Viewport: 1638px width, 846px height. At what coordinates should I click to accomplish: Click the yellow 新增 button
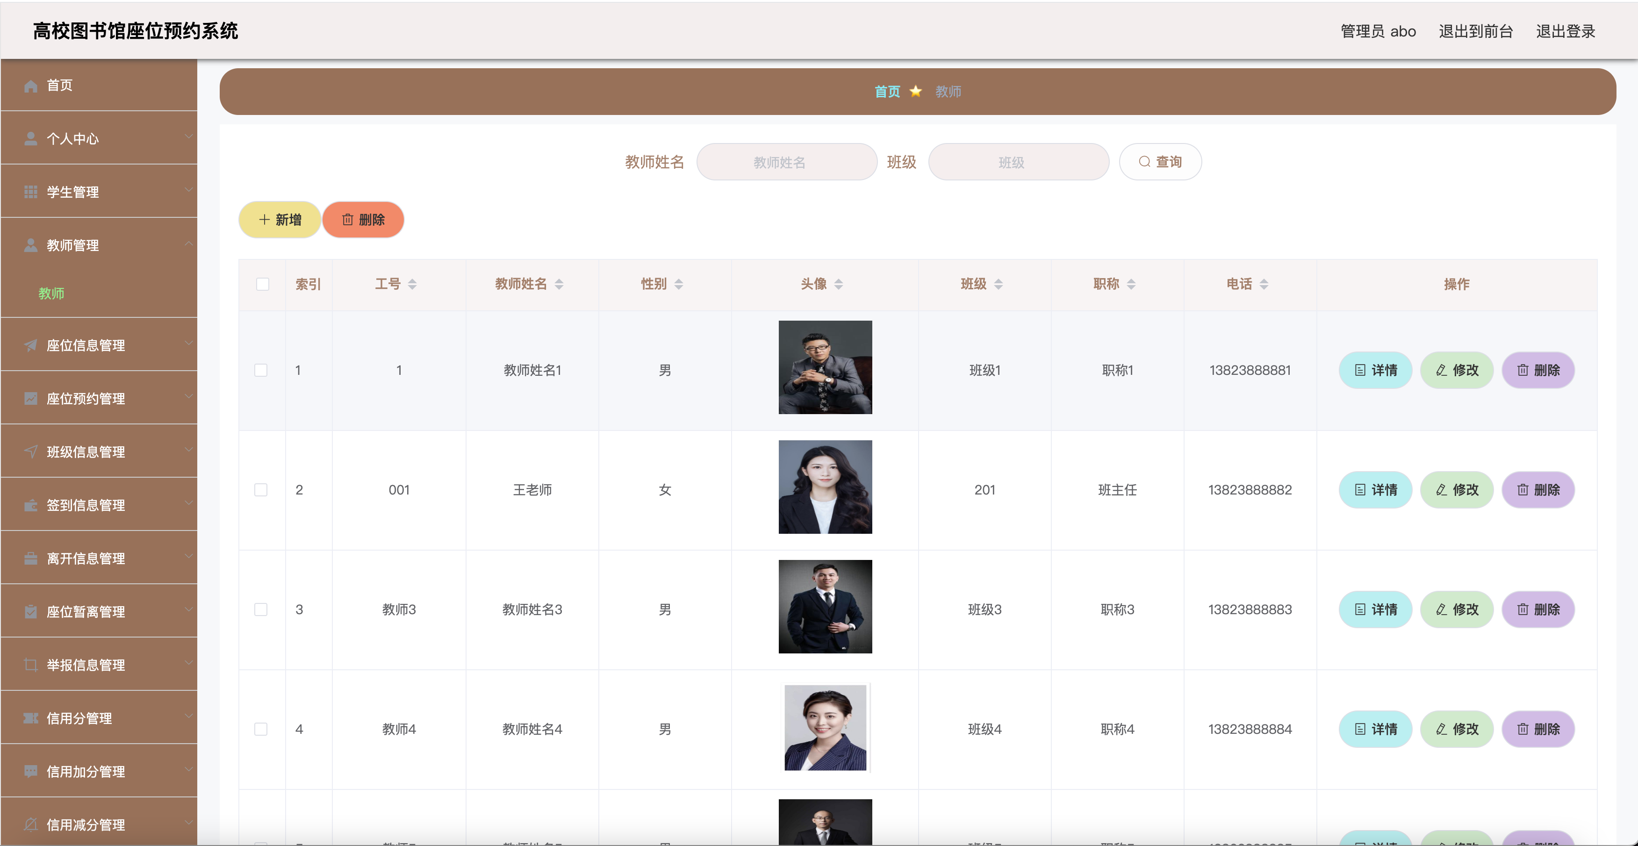(280, 219)
